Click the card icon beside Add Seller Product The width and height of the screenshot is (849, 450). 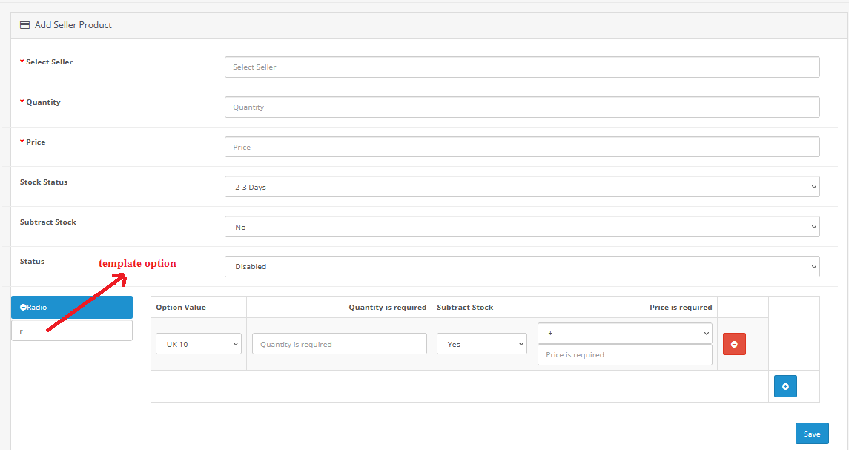pyautogui.click(x=25, y=25)
